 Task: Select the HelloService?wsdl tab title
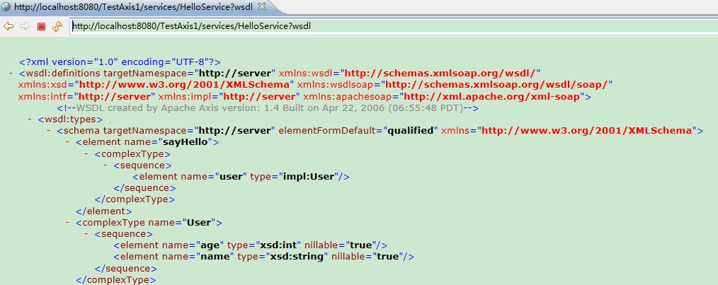[134, 7]
